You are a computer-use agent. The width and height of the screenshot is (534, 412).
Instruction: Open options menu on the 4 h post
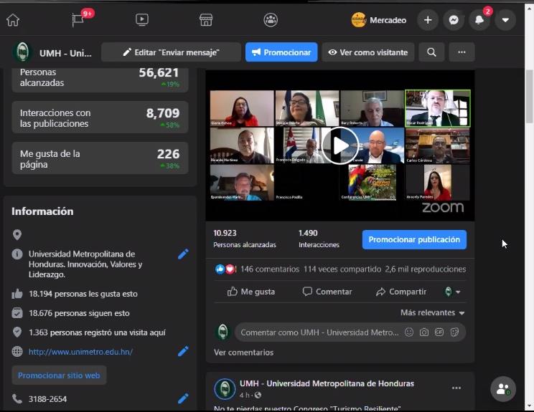point(456,388)
